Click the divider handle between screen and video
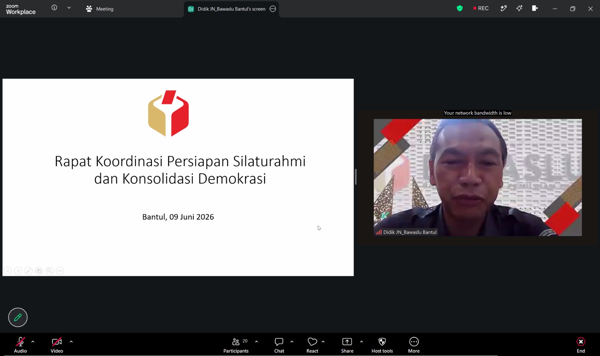The height and width of the screenshot is (356, 600). 355,177
